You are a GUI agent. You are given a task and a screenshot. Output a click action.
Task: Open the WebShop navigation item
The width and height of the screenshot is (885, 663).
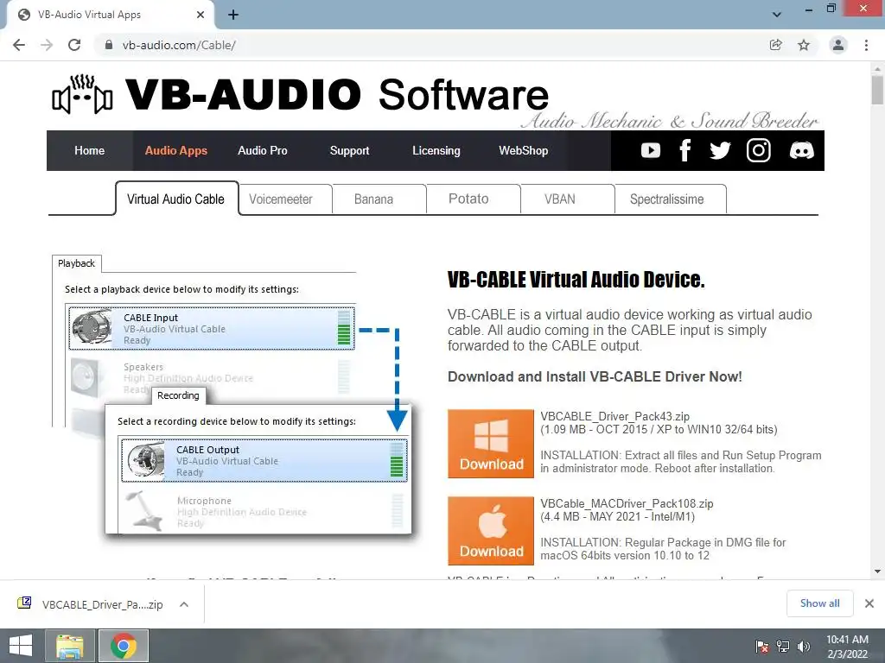pyautogui.click(x=523, y=150)
